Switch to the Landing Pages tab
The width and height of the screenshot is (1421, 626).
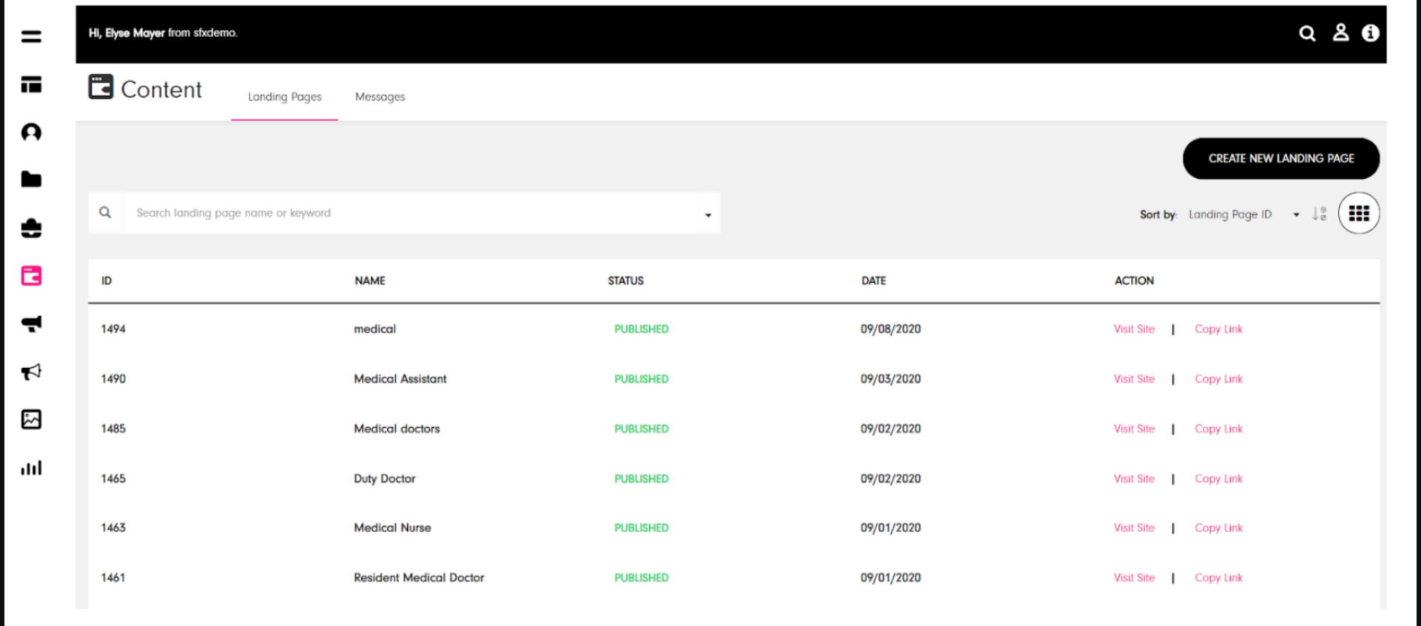coord(285,97)
